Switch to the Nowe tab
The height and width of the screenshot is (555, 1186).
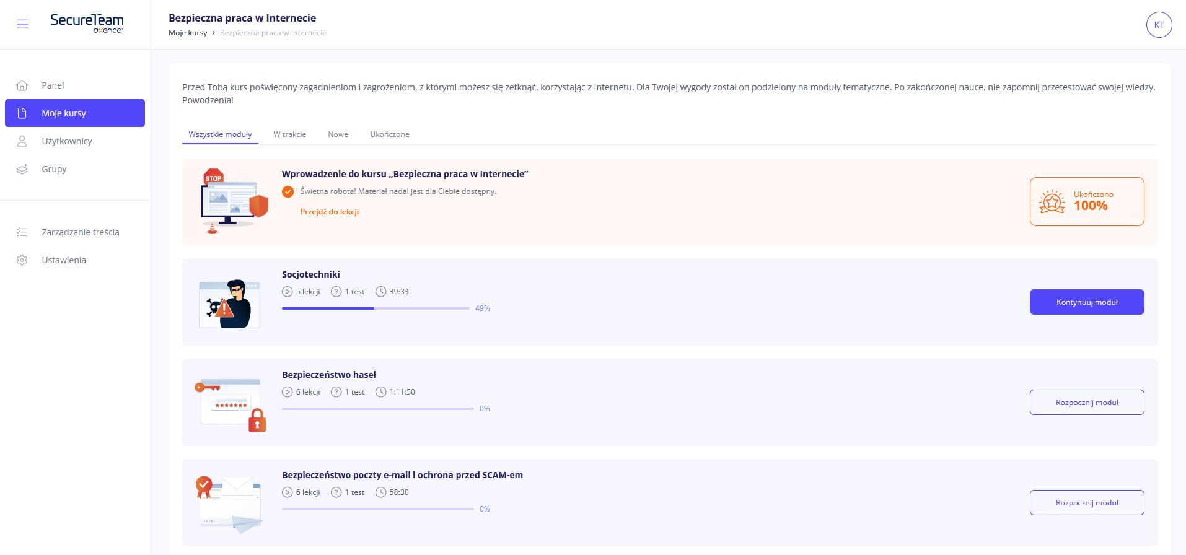[338, 134]
